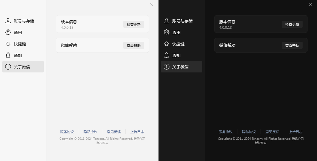Select 关于微信 in the light window sidebar
Screen dimensions: 317x161
tap(23, 67)
